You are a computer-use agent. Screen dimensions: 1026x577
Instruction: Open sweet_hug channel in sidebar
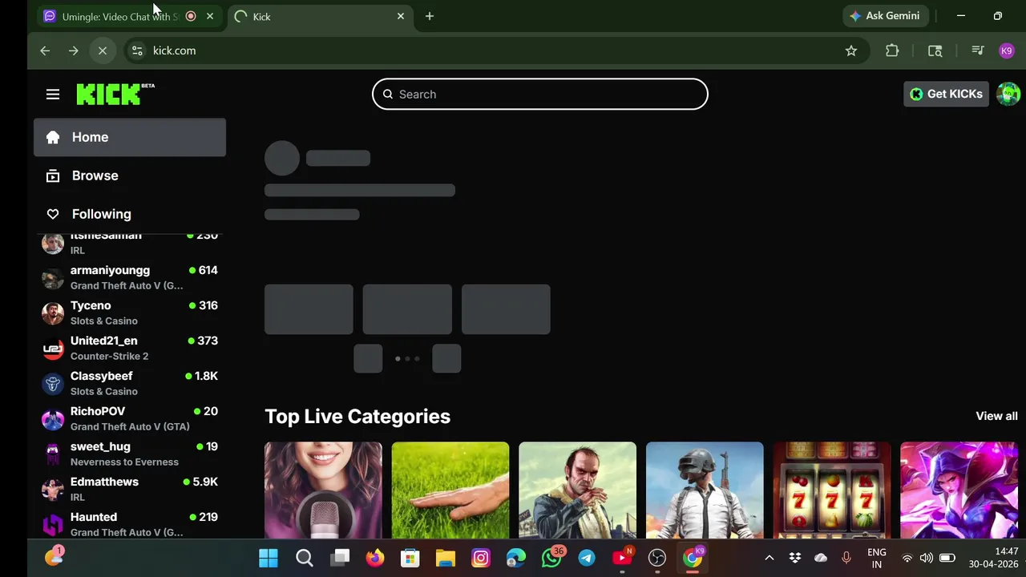click(x=130, y=454)
